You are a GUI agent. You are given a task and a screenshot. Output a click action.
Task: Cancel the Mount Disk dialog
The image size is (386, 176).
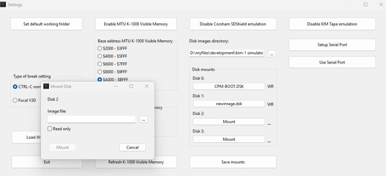[132, 147]
